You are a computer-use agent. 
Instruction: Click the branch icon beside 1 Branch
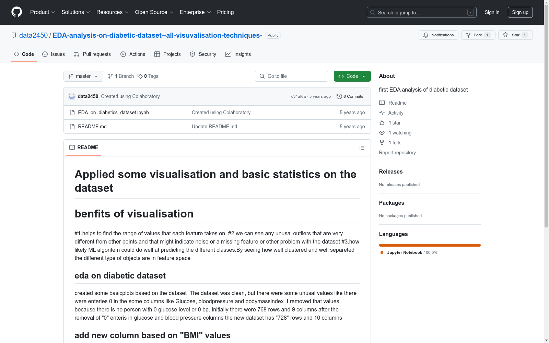pyautogui.click(x=110, y=76)
